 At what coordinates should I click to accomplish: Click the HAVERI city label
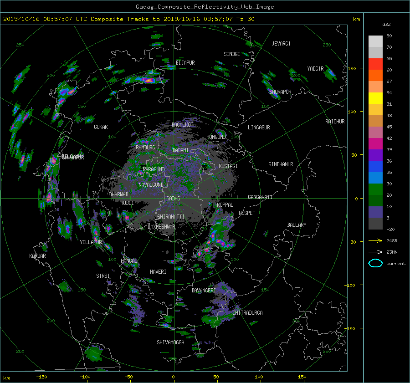158,272
